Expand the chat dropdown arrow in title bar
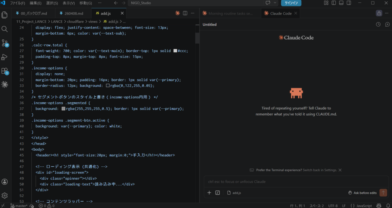This screenshot has width=392, height=208. click(x=276, y=3)
